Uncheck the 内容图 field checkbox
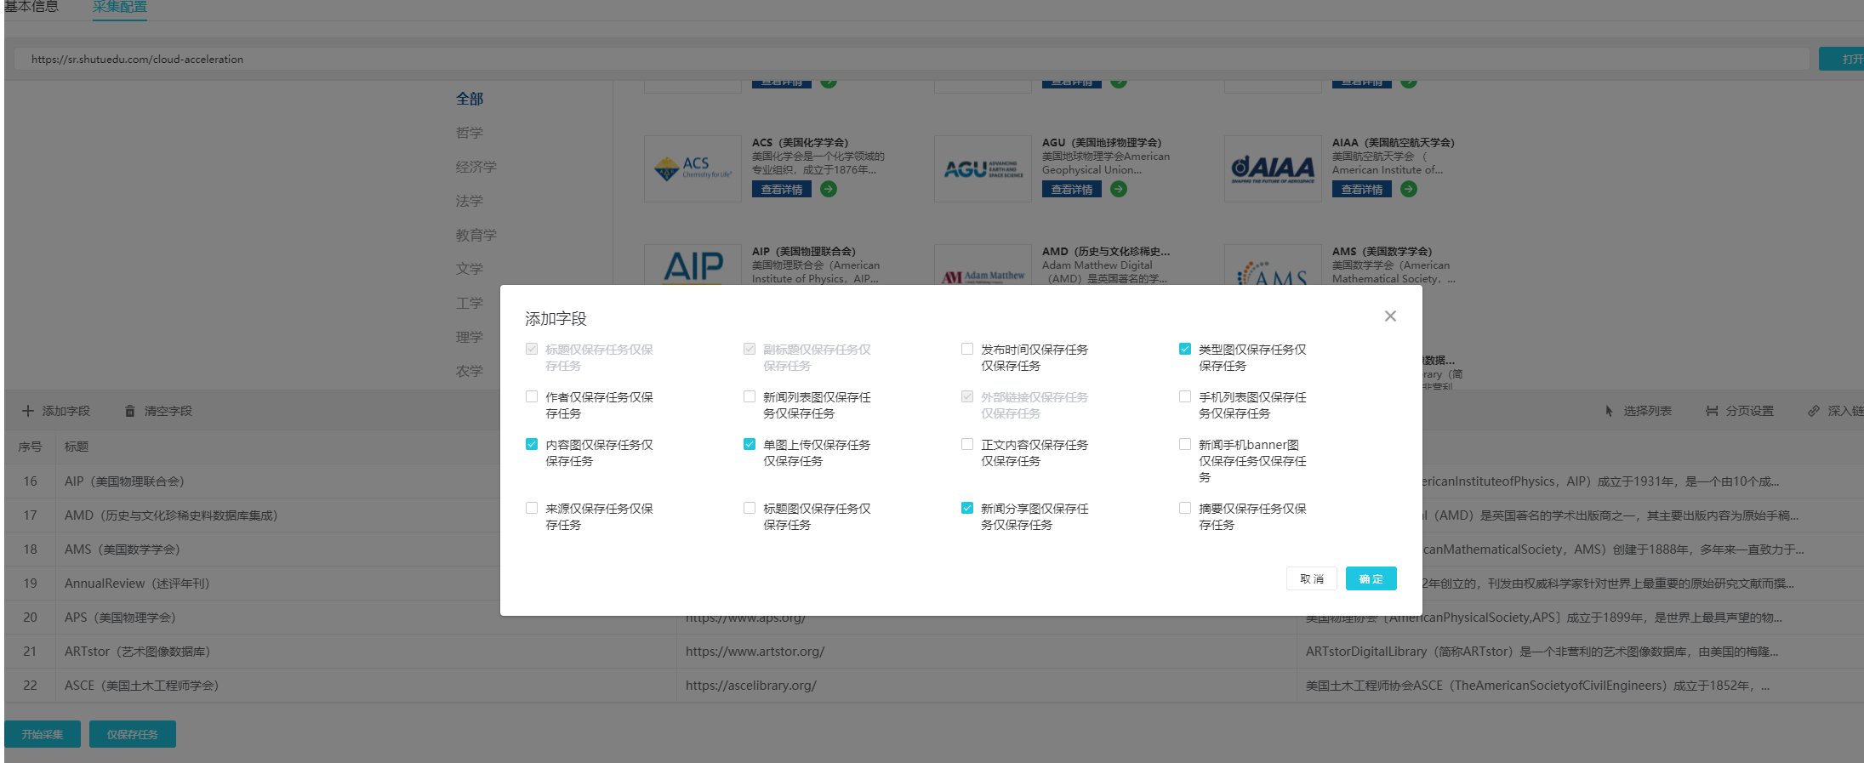 click(x=532, y=444)
